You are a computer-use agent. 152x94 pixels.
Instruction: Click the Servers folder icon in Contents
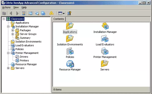(x=105, y=63)
